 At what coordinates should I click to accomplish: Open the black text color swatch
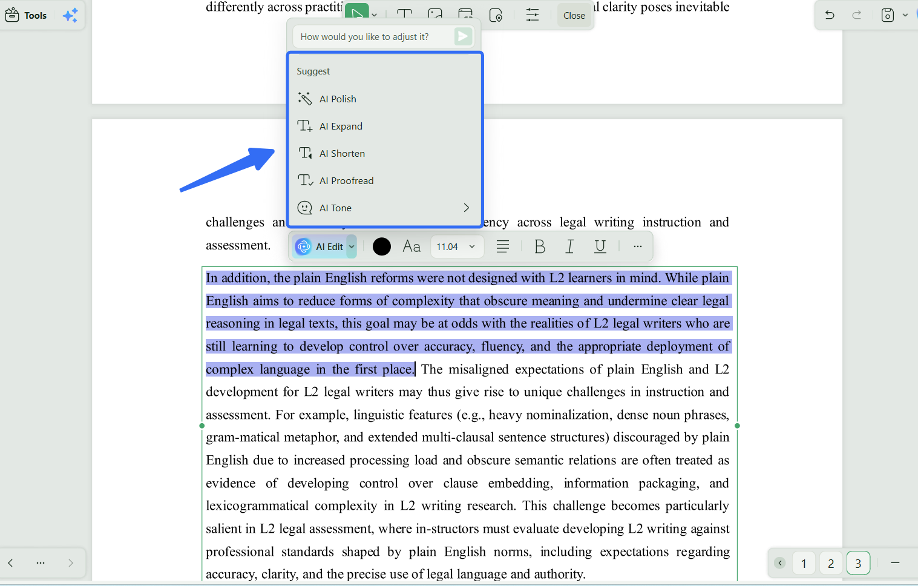click(382, 246)
